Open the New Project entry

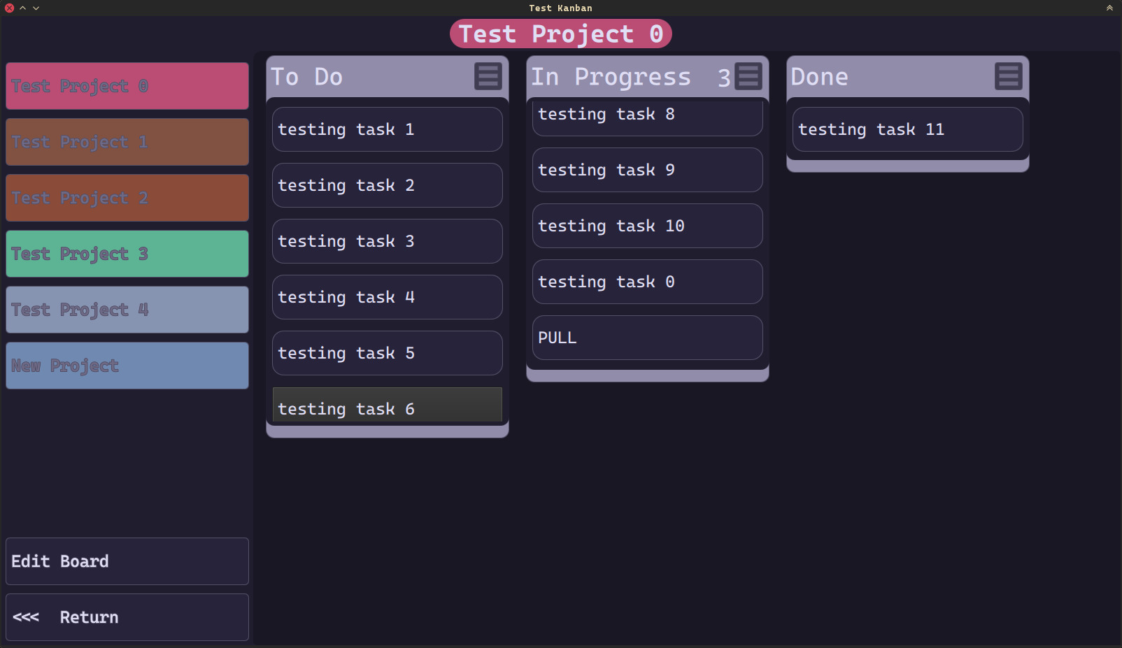coord(127,366)
